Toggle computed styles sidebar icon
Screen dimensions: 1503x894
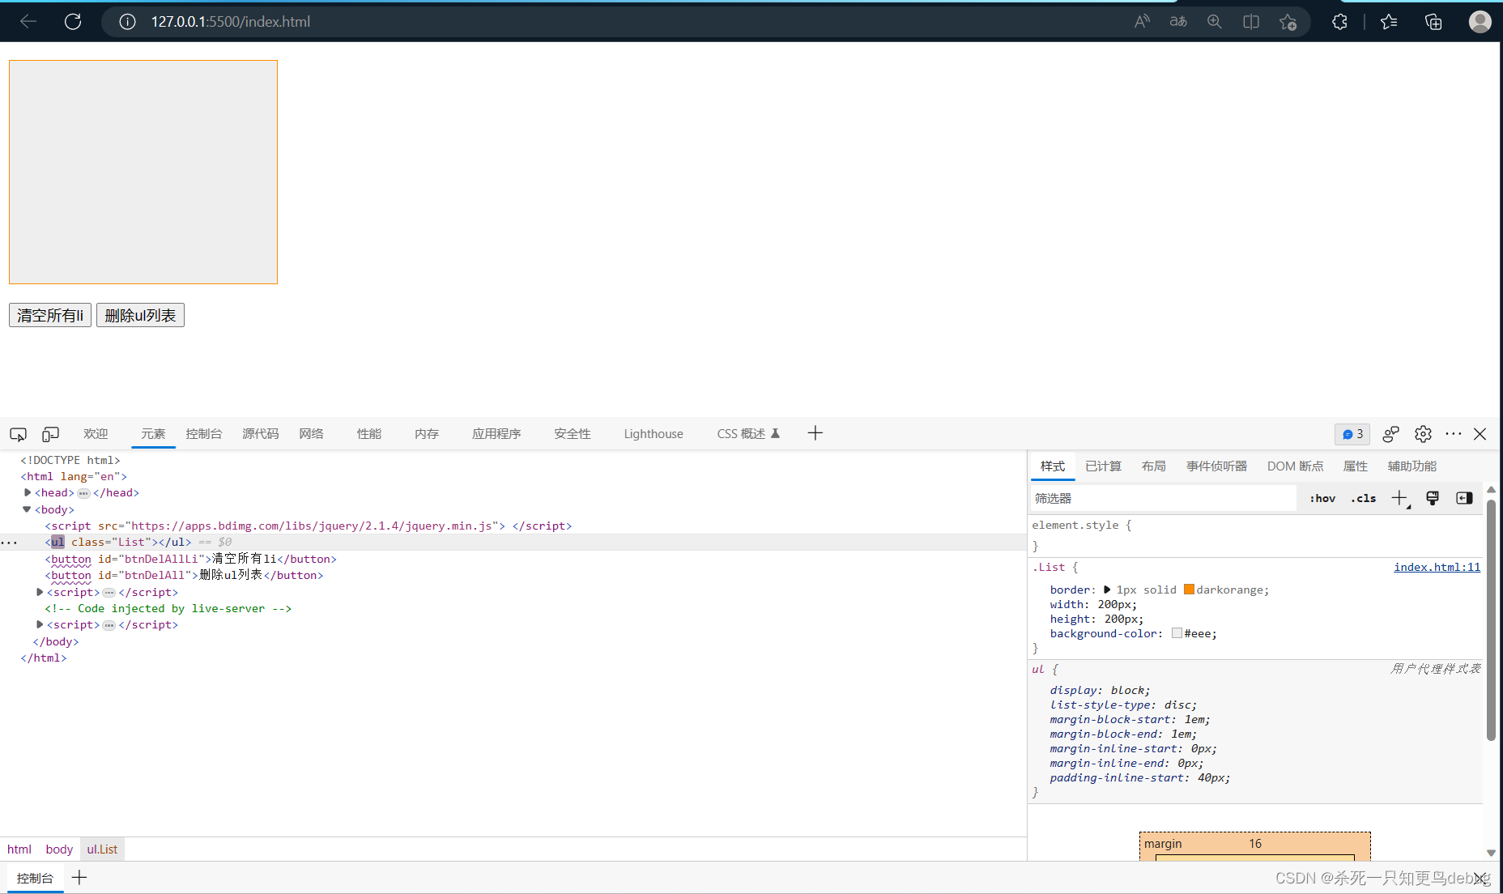(1464, 498)
